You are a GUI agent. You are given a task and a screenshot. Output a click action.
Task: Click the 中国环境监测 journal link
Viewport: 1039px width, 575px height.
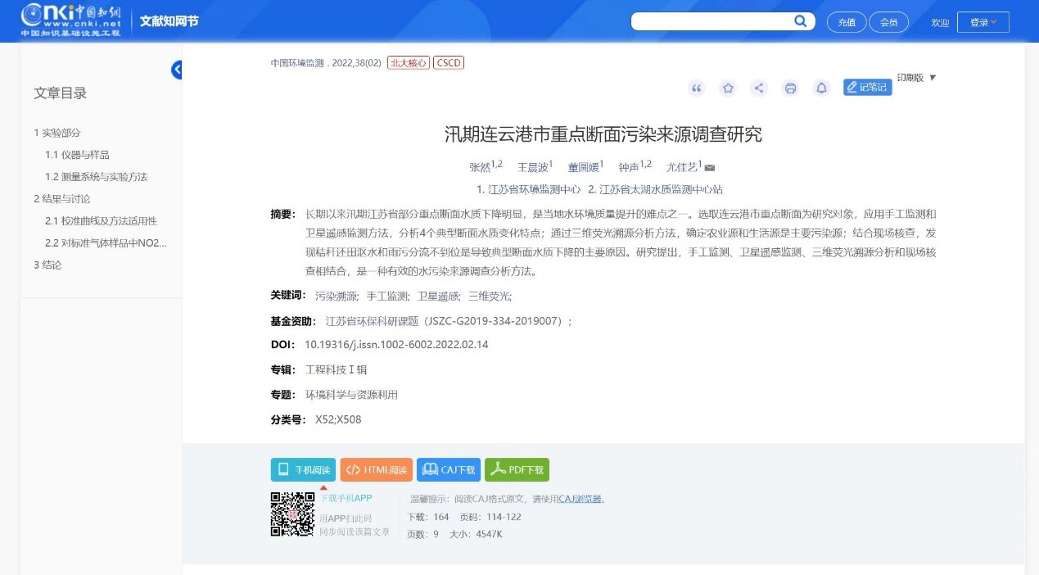[x=298, y=63]
